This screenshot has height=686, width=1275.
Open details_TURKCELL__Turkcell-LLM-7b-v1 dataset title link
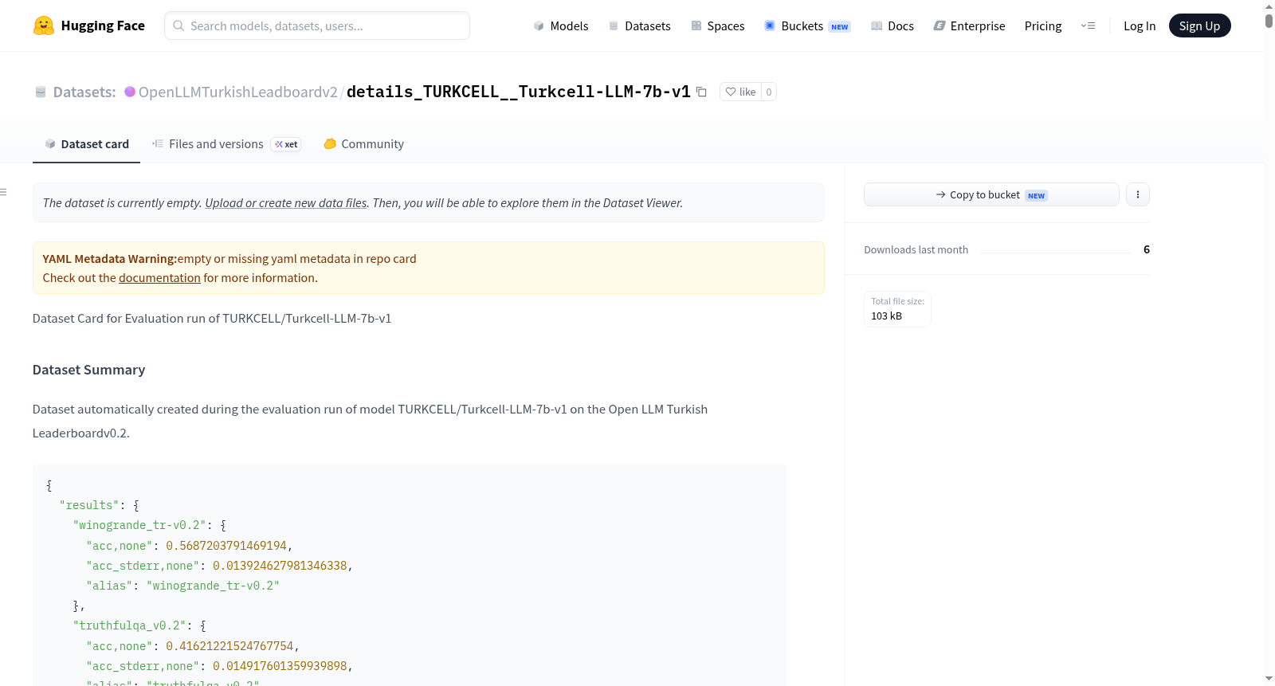[518, 92]
